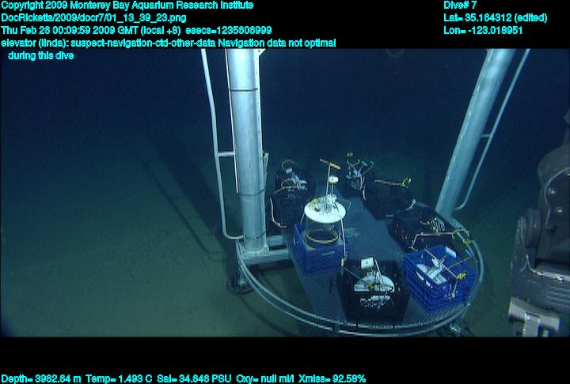Screen dimensions: 570x384
Task: Select the DocRicketts image file path text
Action: tap(93, 18)
